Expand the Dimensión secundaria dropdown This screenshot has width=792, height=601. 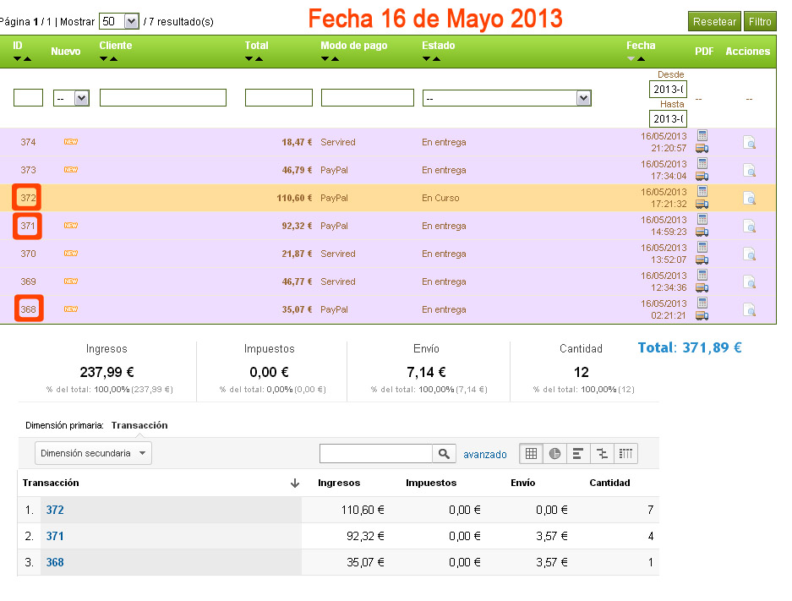(x=93, y=453)
